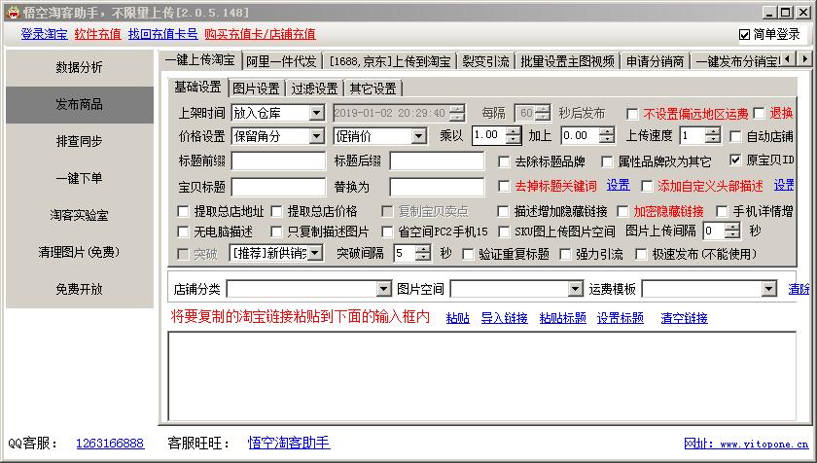The width and height of the screenshot is (817, 463).
Task: Toggle 提取总店价格 checkbox
Action: 276,211
